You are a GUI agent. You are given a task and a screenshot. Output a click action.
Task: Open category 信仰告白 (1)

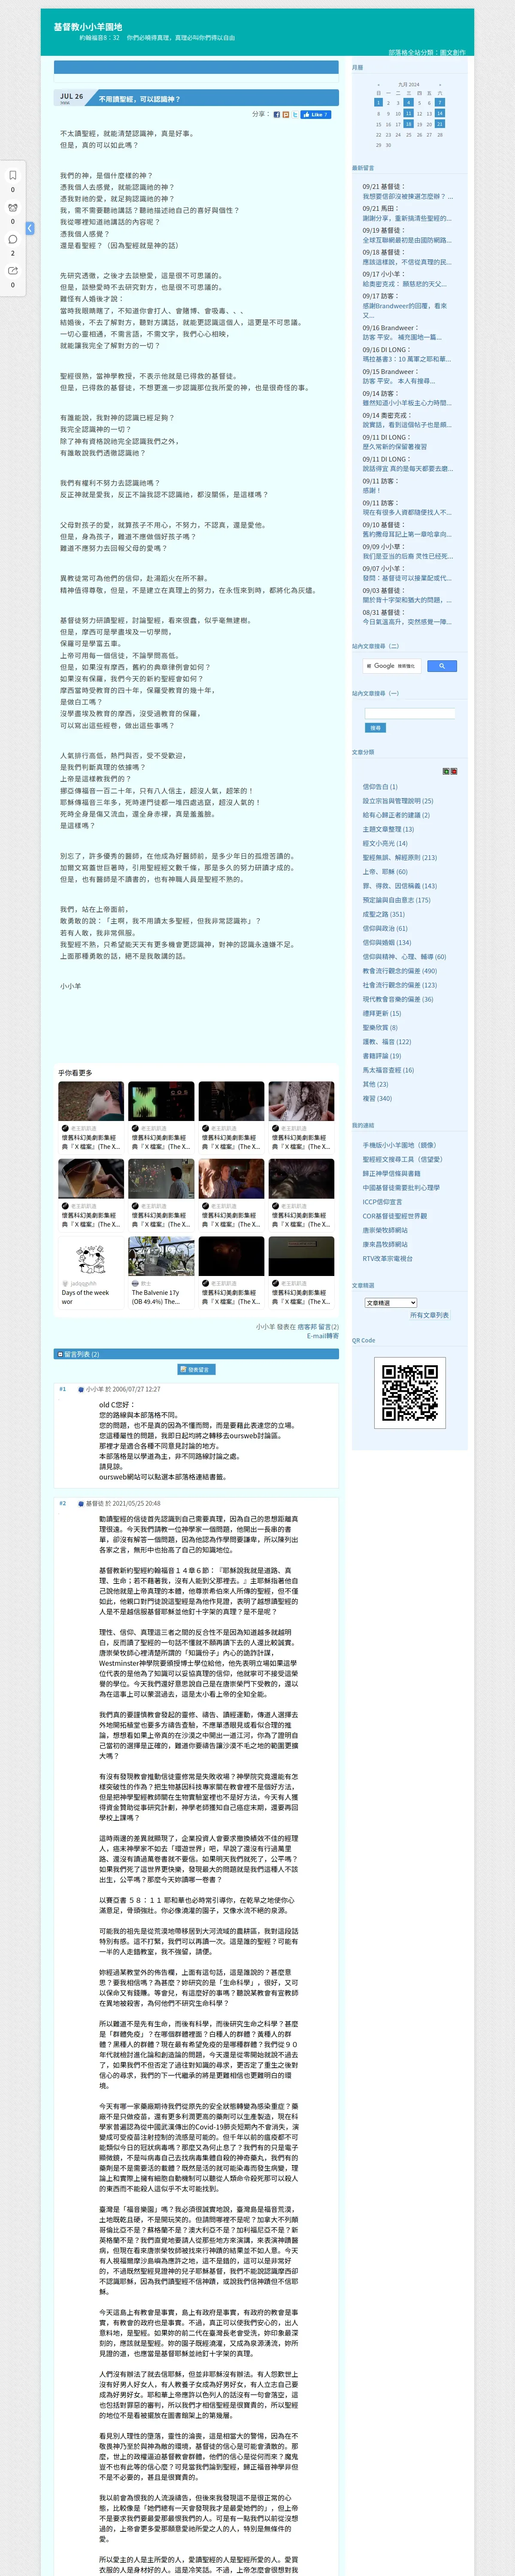tap(379, 787)
